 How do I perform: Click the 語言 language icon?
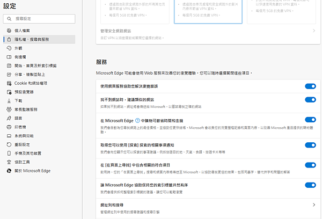coord(9,118)
